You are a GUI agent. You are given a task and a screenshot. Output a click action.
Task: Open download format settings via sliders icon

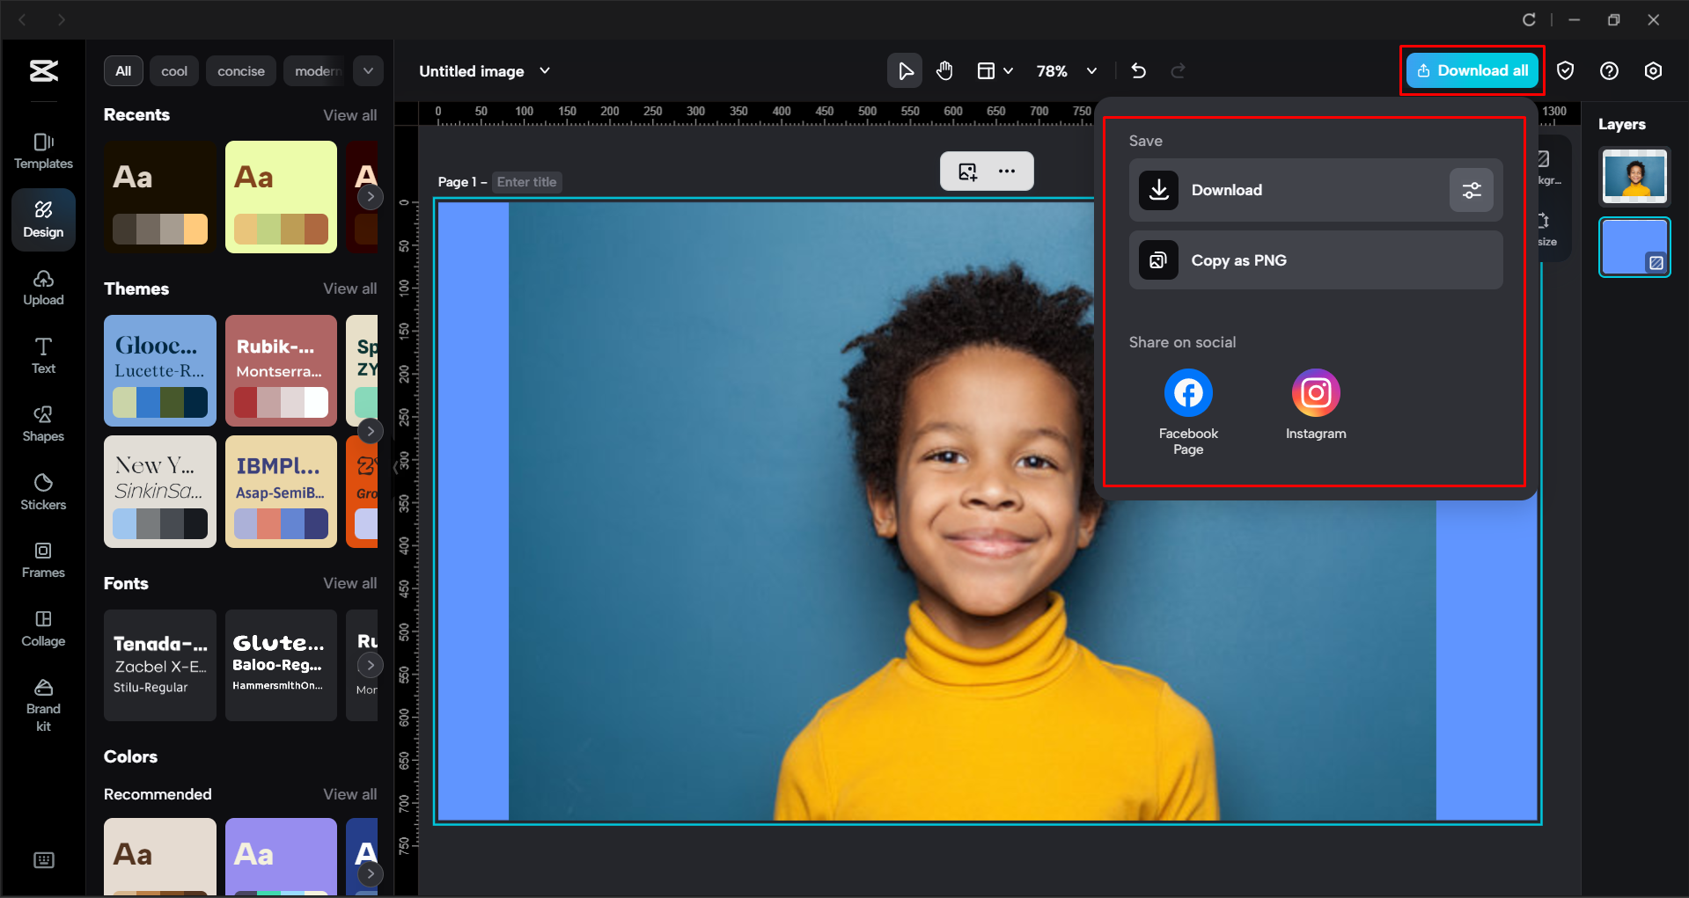1471,190
